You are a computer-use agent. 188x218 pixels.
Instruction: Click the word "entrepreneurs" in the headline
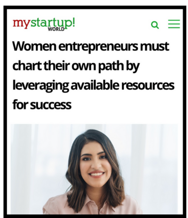point(99,47)
